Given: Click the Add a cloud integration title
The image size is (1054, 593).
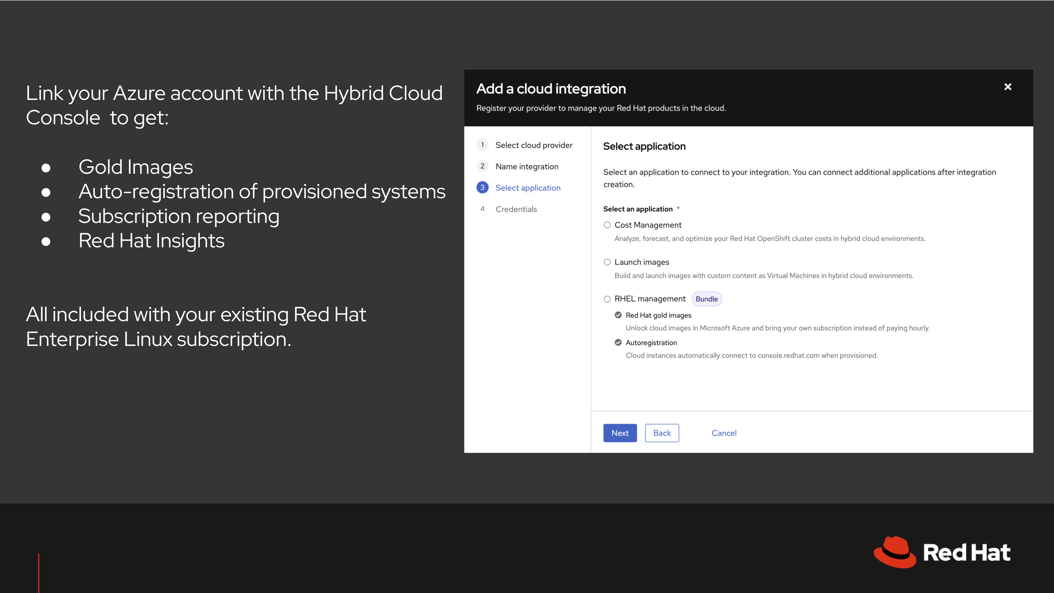Looking at the screenshot, I should pyautogui.click(x=551, y=89).
